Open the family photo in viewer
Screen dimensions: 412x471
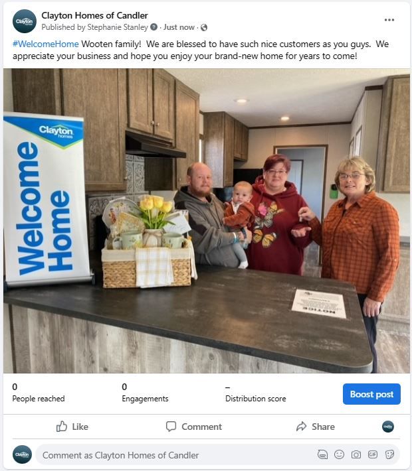pos(206,221)
